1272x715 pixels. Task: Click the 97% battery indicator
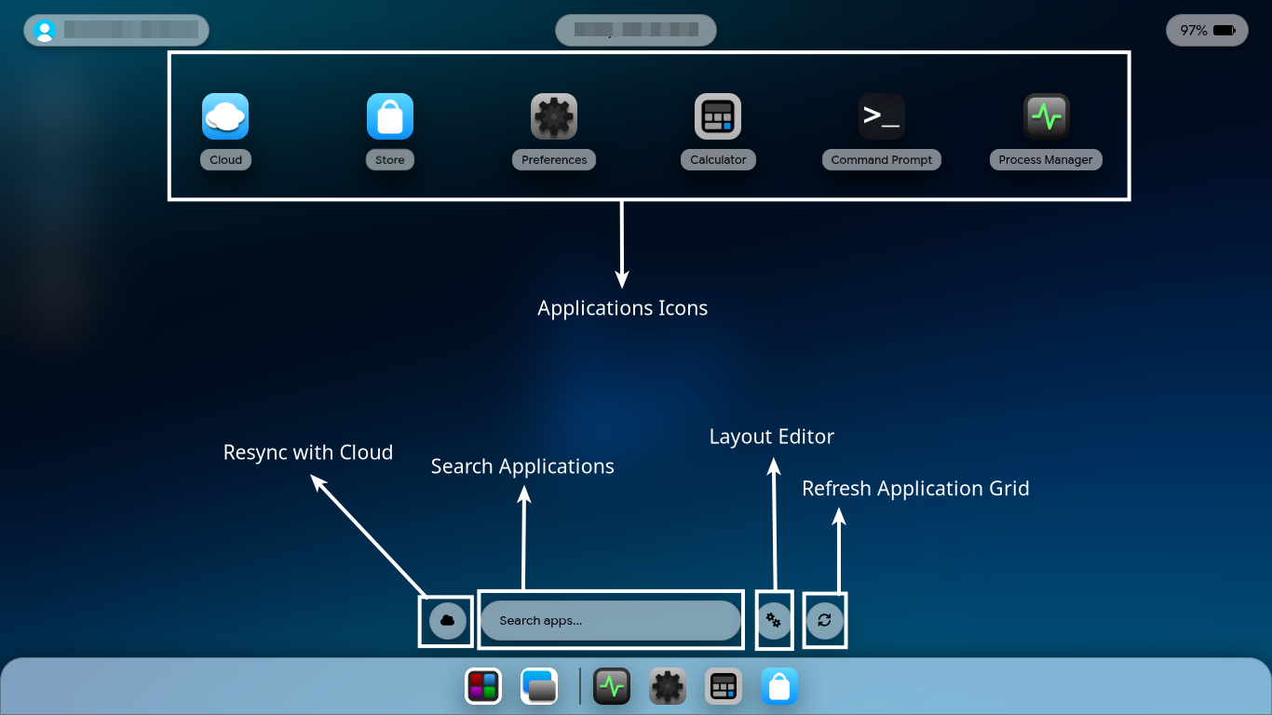(1206, 31)
